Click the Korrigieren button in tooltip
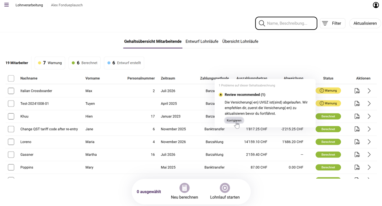 click(x=234, y=120)
